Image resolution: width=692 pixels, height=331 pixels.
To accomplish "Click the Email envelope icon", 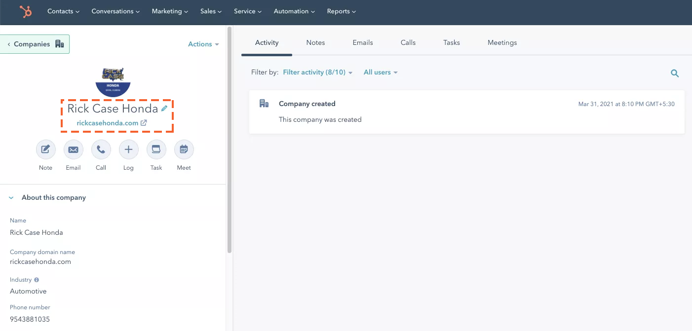I will [x=73, y=149].
